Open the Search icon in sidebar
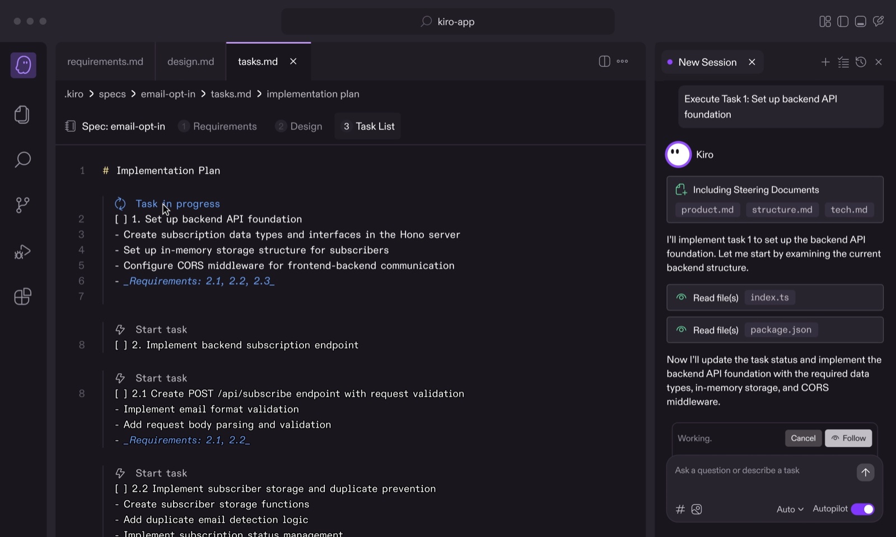The image size is (896, 537). point(22,160)
